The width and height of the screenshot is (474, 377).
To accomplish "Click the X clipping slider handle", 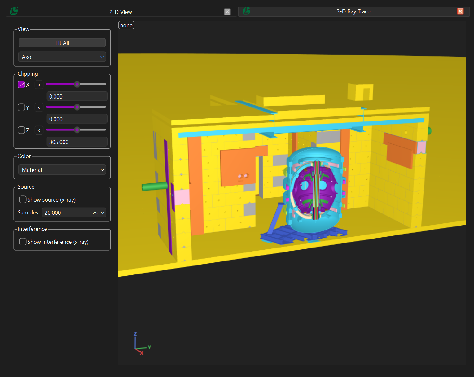I will click(x=77, y=84).
